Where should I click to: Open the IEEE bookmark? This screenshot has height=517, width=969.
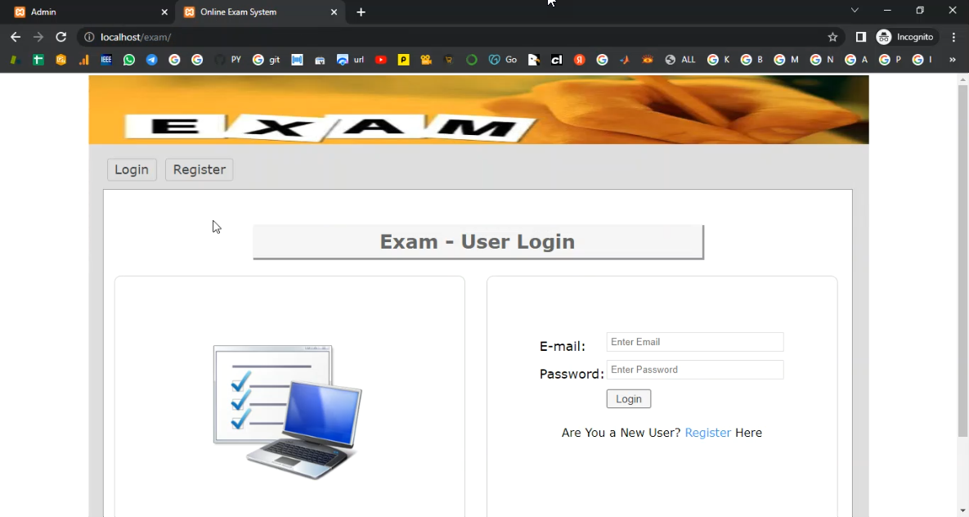pos(106,60)
